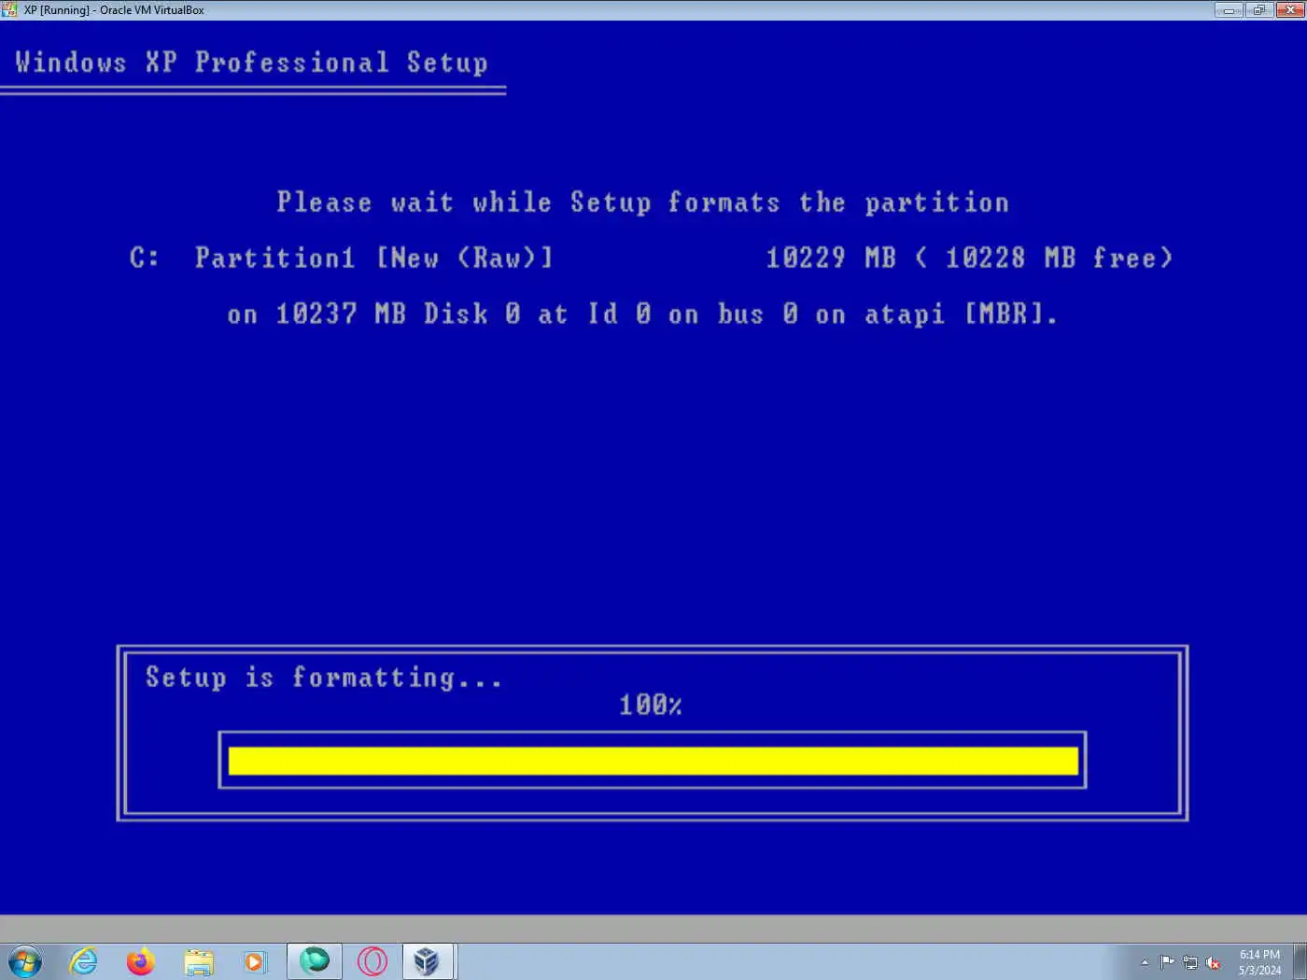
Task: Launch Windows Media Player from taskbar
Action: pyautogui.click(x=254, y=961)
